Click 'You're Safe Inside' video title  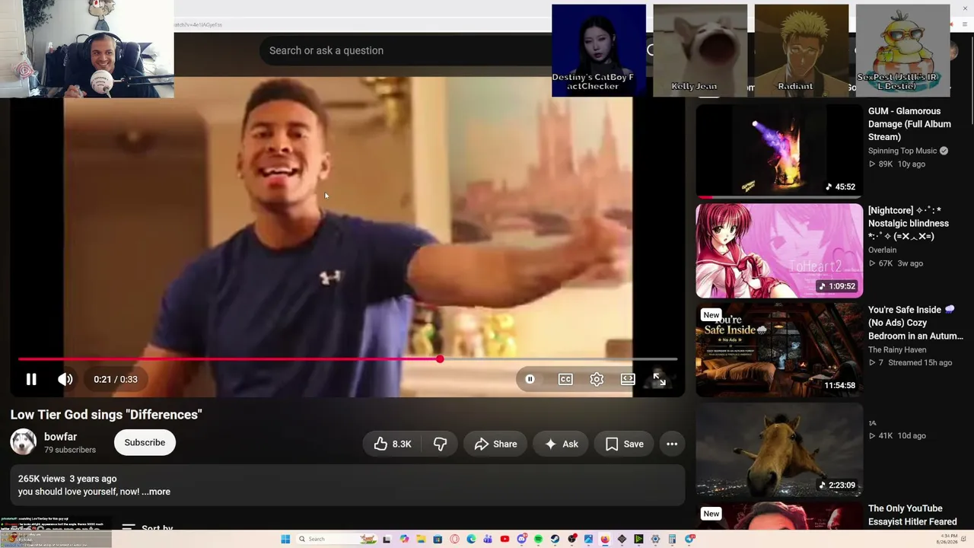(915, 323)
